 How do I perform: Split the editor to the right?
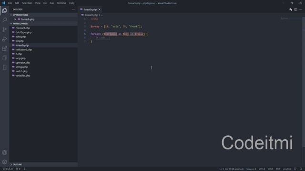tap(295, 9)
